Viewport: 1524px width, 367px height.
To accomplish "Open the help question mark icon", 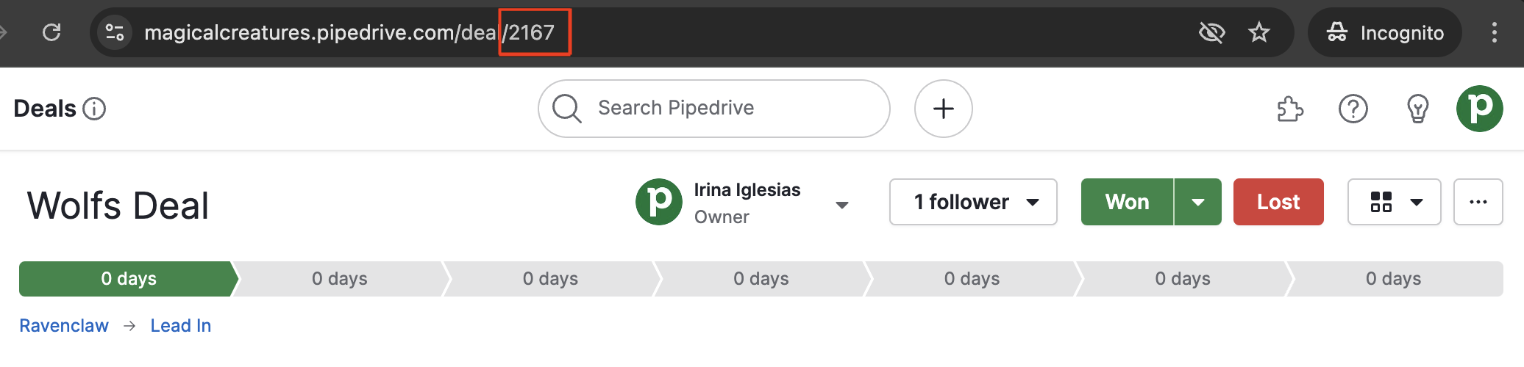I will 1353,109.
